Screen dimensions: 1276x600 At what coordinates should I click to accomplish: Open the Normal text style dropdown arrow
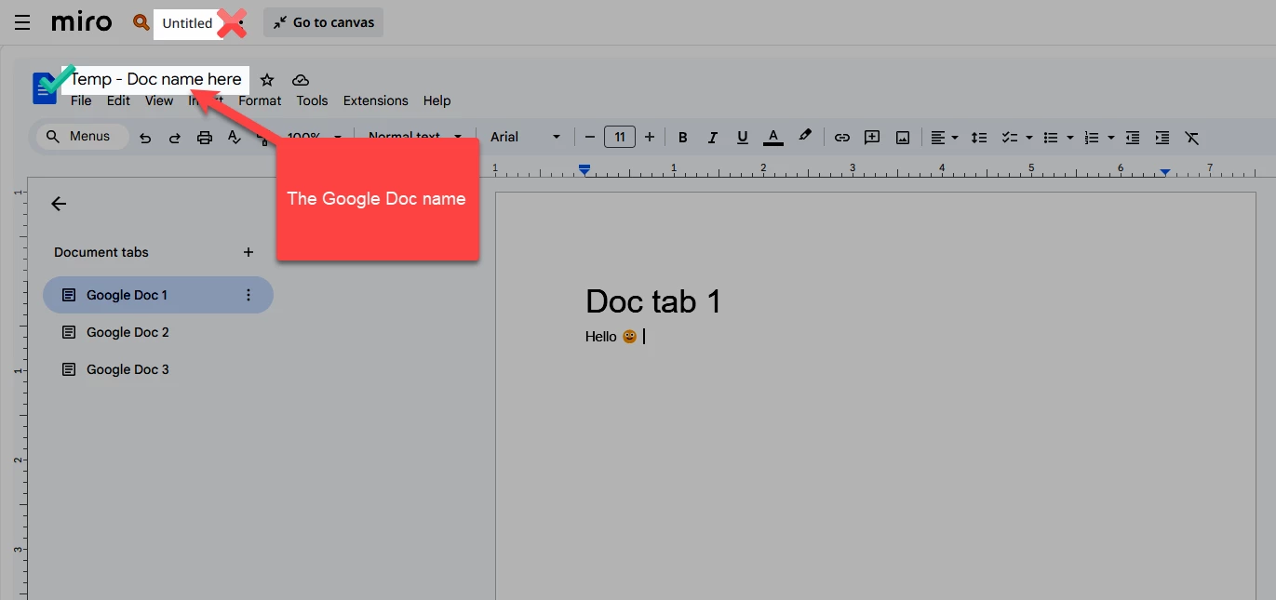[x=458, y=138]
